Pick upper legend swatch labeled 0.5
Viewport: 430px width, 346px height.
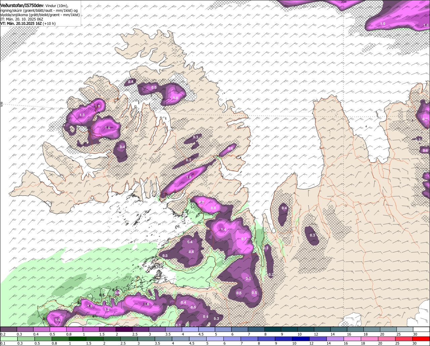click(x=58, y=329)
